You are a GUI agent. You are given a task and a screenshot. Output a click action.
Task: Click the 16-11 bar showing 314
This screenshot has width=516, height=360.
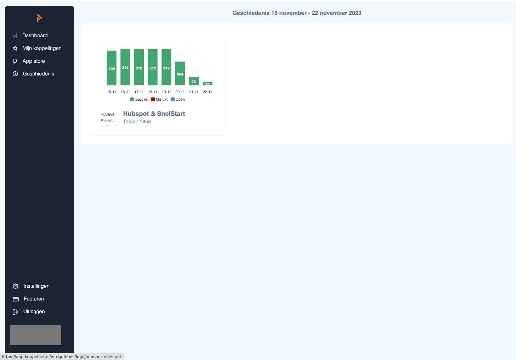pyautogui.click(x=125, y=67)
